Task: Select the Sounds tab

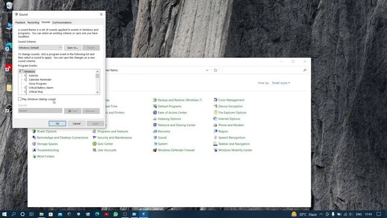Action: 46,22
